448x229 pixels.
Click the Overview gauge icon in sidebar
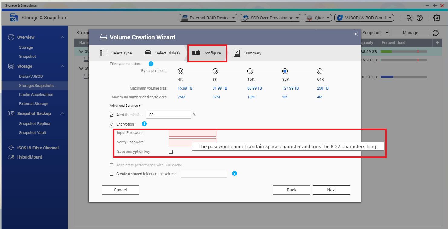[x=11, y=37]
